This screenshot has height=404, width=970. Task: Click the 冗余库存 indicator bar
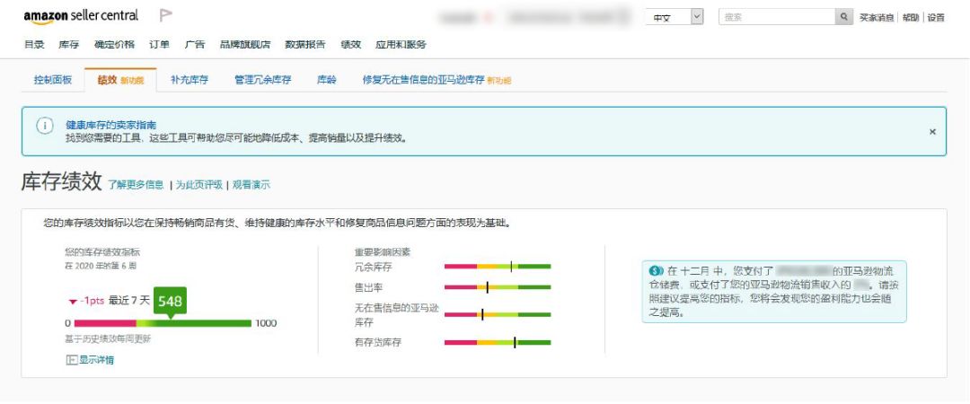click(498, 267)
